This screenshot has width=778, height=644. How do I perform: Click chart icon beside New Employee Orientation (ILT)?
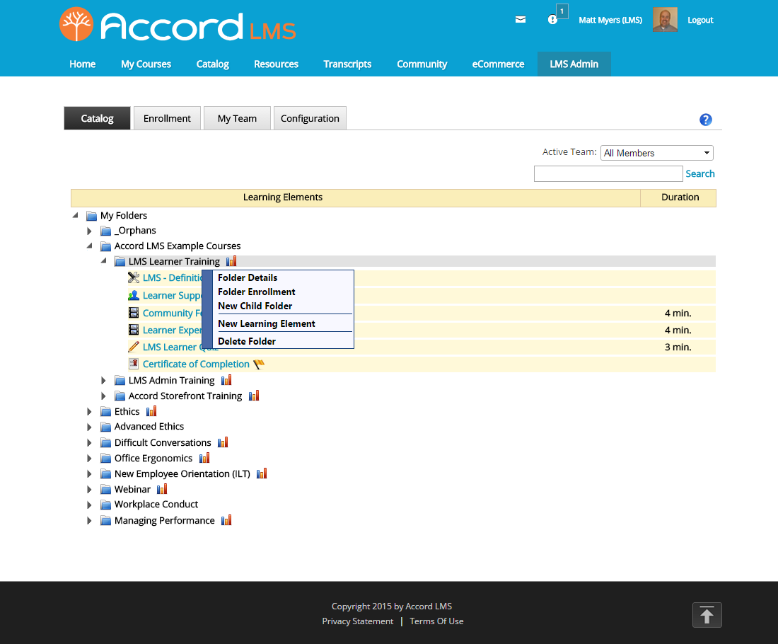pos(262,473)
